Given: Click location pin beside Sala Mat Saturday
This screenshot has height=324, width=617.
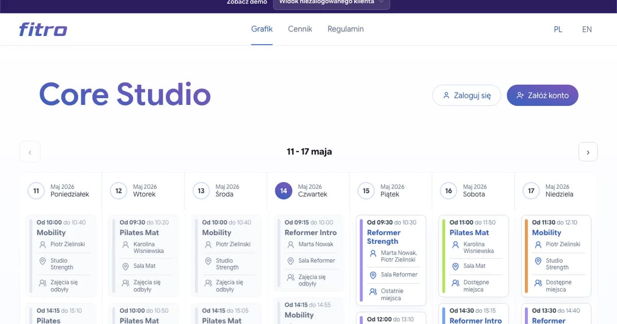Looking at the screenshot, I should tap(456, 266).
